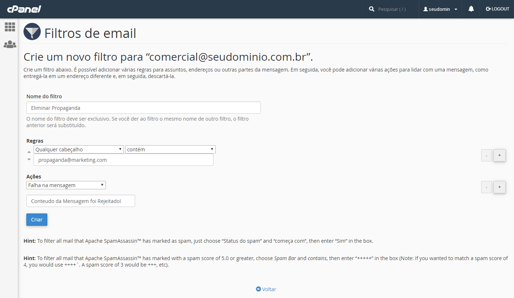The image size is (514, 298).
Task: Focus the "Nome do filtro" text field
Action: [143, 108]
